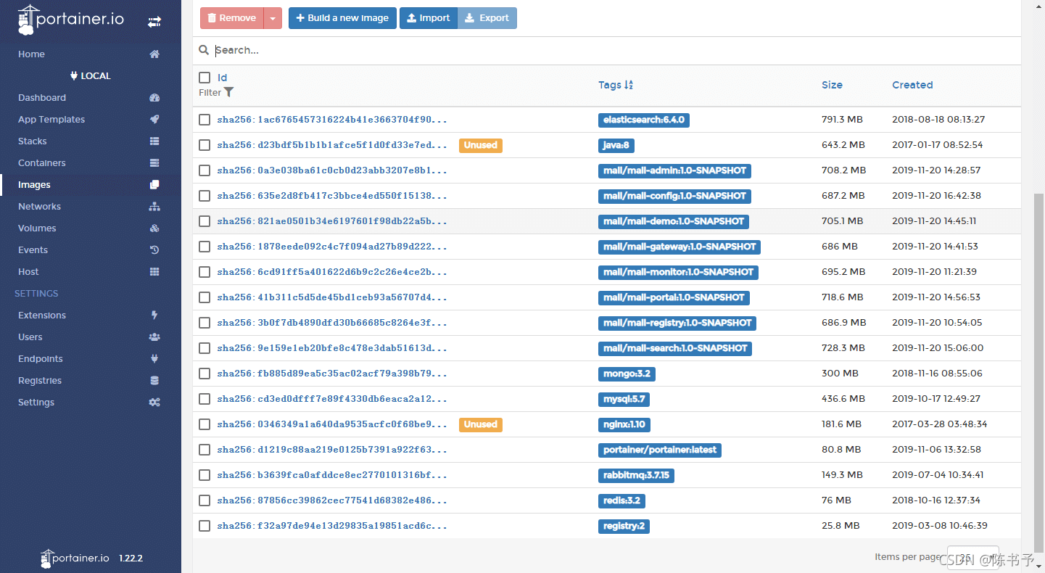Image resolution: width=1045 pixels, height=573 pixels.
Task: Check the java:8 image row checkbox
Action: (205, 145)
